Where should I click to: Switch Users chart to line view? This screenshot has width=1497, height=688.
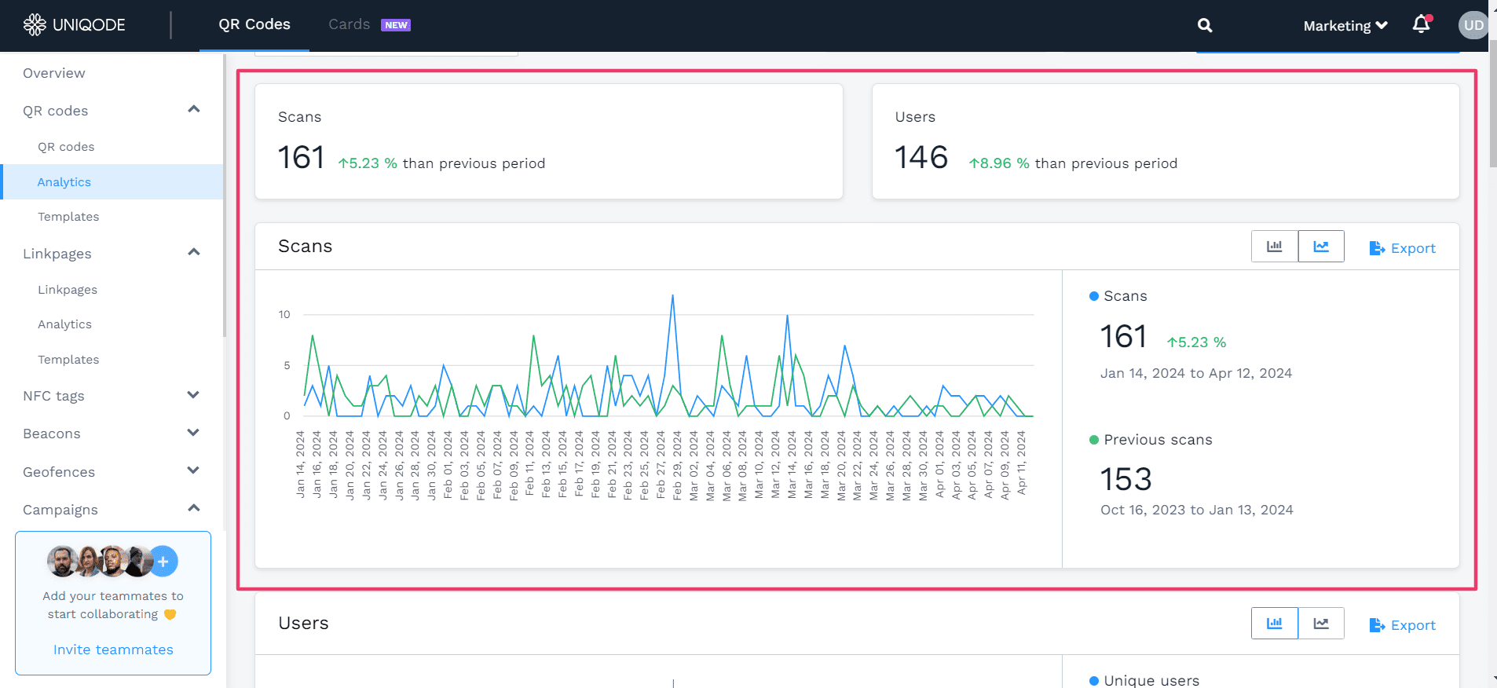coord(1321,624)
